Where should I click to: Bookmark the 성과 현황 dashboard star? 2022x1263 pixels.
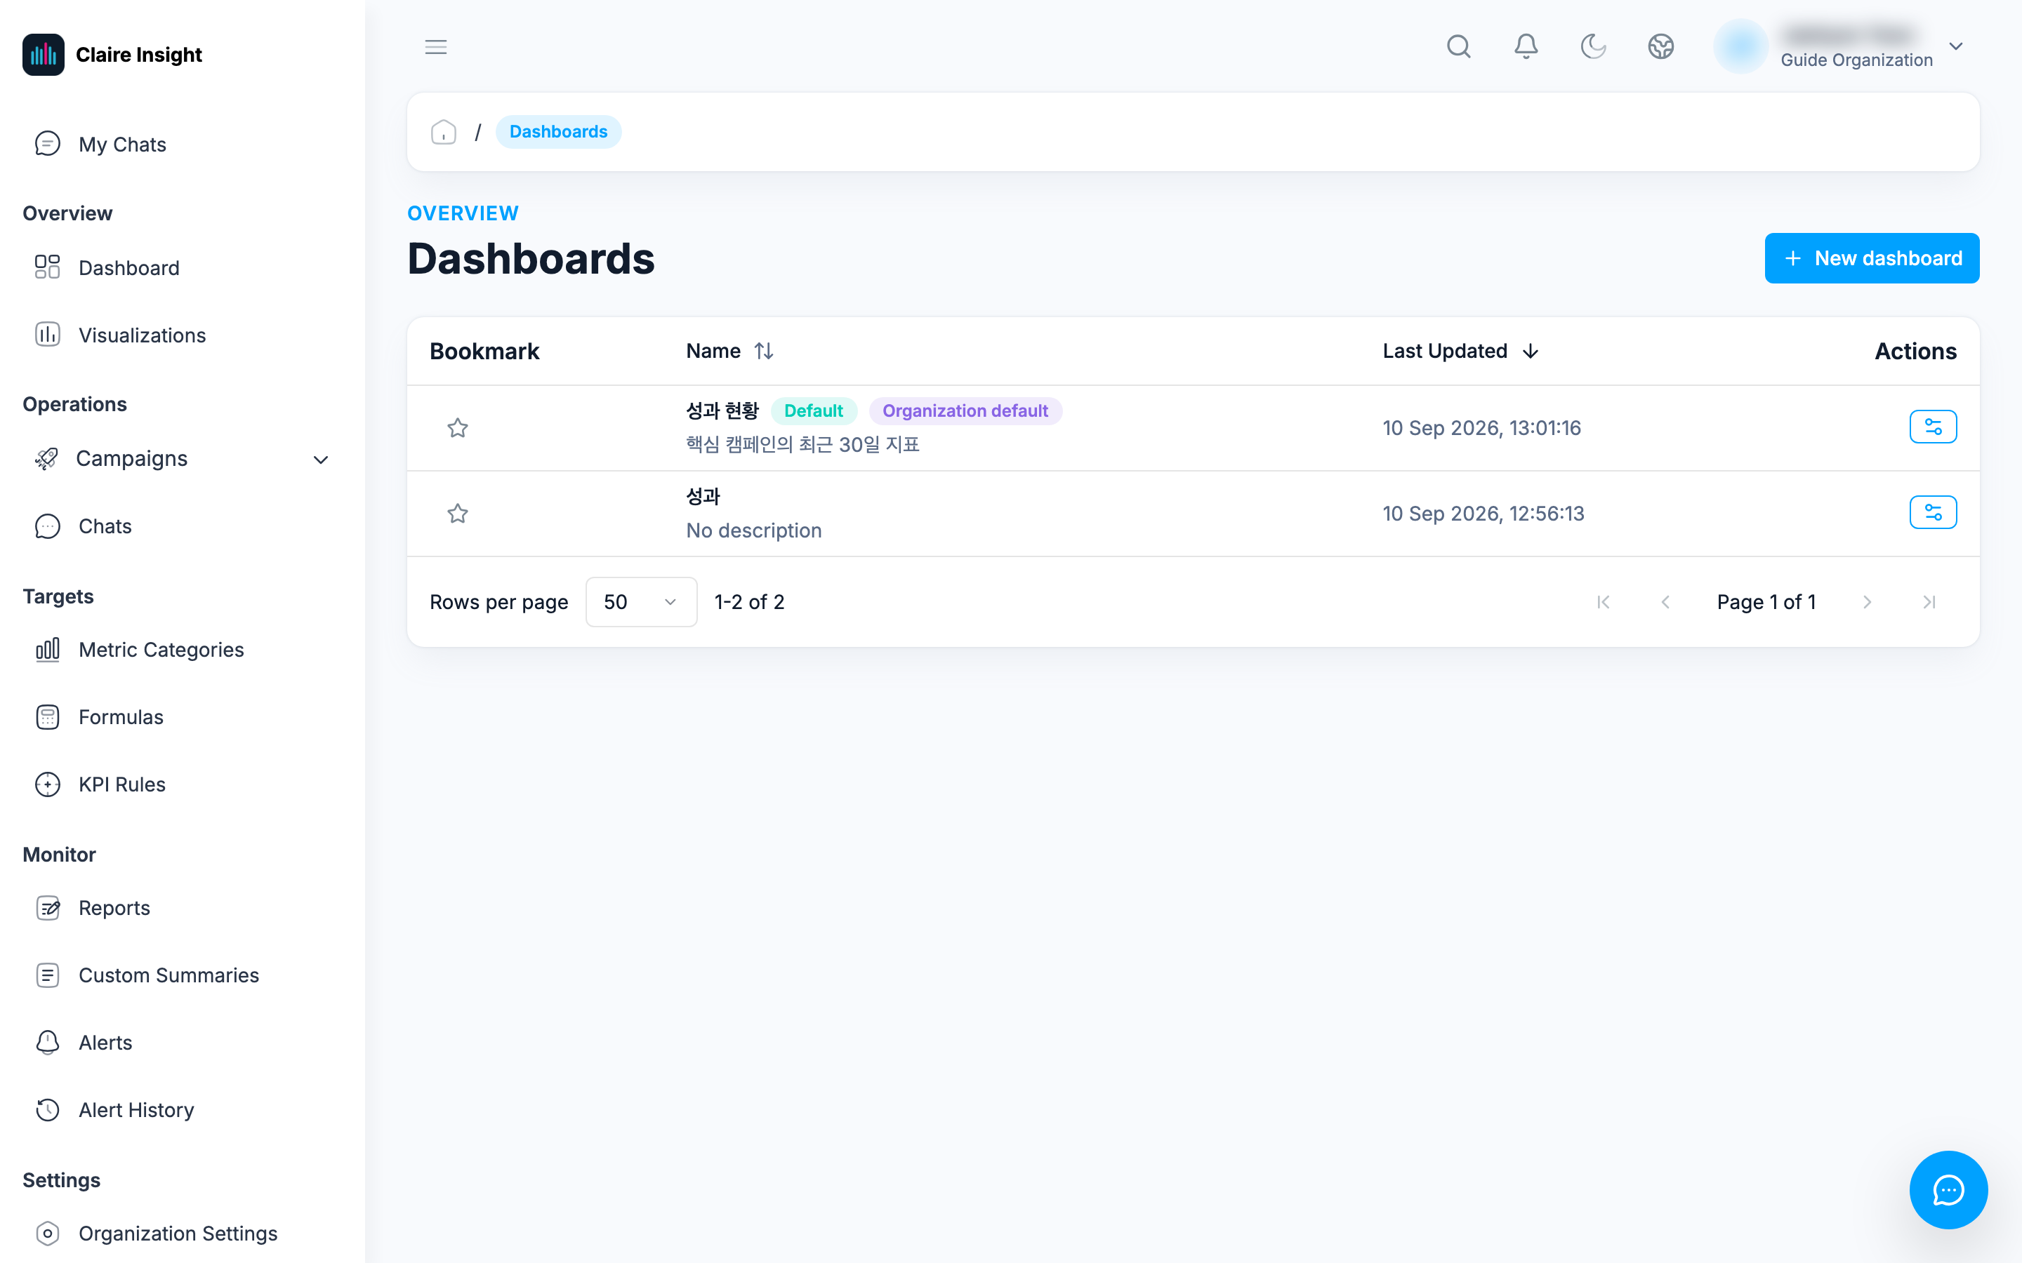pos(458,428)
